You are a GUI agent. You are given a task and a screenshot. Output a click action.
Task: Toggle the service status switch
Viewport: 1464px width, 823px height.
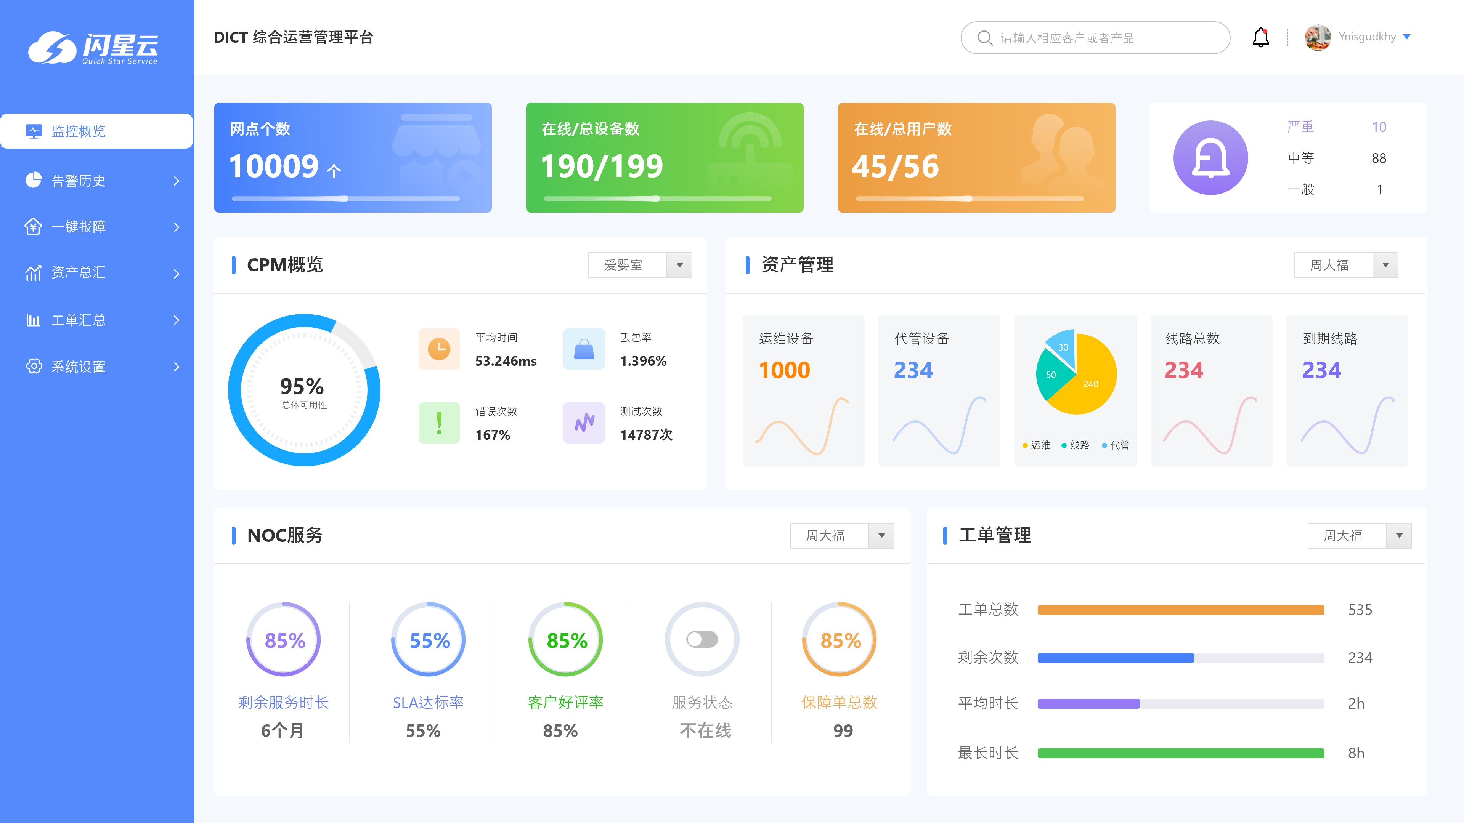click(x=702, y=640)
